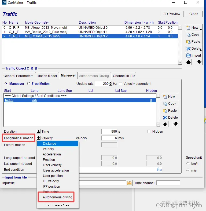Viewport: 206px width, 211px height.
Task: Move traffic object down with the arrow
Action: coord(199,62)
